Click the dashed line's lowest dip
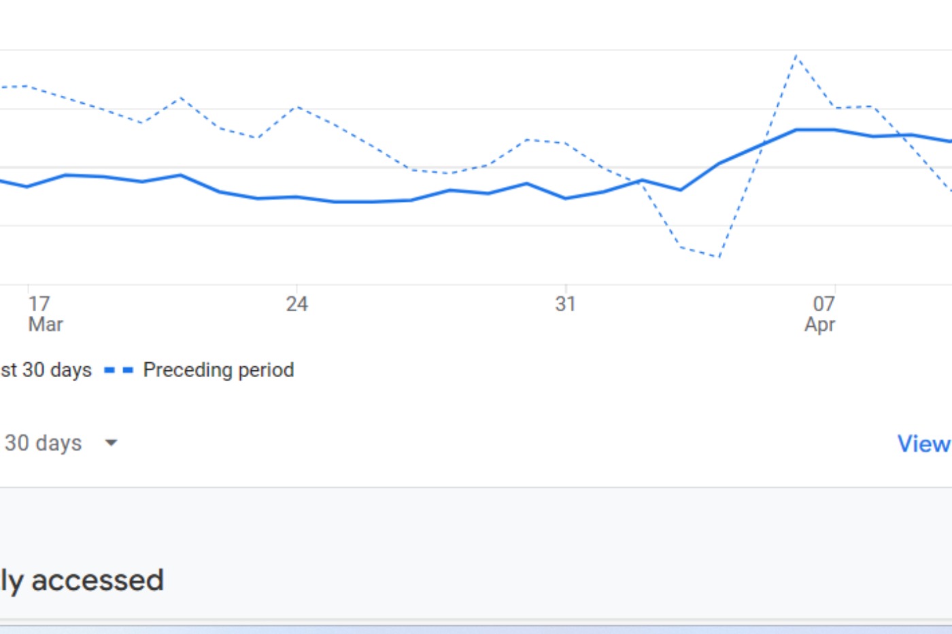 click(x=719, y=257)
